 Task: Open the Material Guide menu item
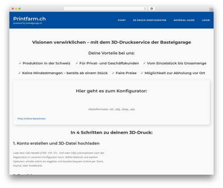pyautogui.click(x=184, y=20)
